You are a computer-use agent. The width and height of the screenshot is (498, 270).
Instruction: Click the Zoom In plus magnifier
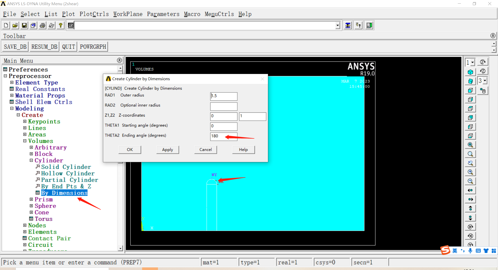coord(470,172)
